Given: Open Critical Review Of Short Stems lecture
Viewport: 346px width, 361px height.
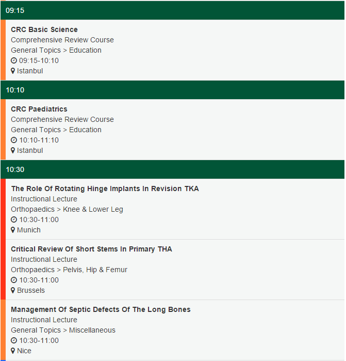Looking at the screenshot, I should [x=91, y=249].
